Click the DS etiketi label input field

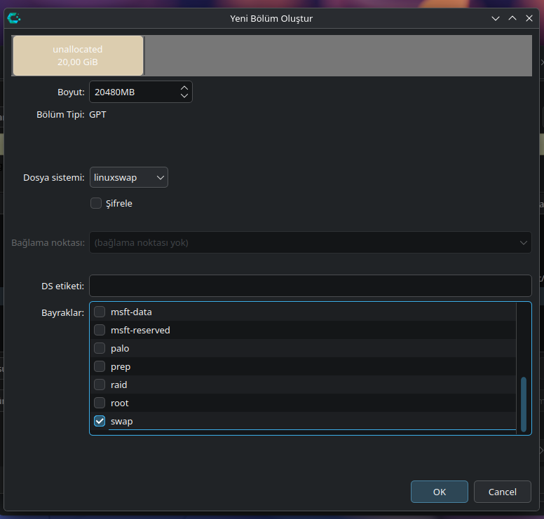310,286
